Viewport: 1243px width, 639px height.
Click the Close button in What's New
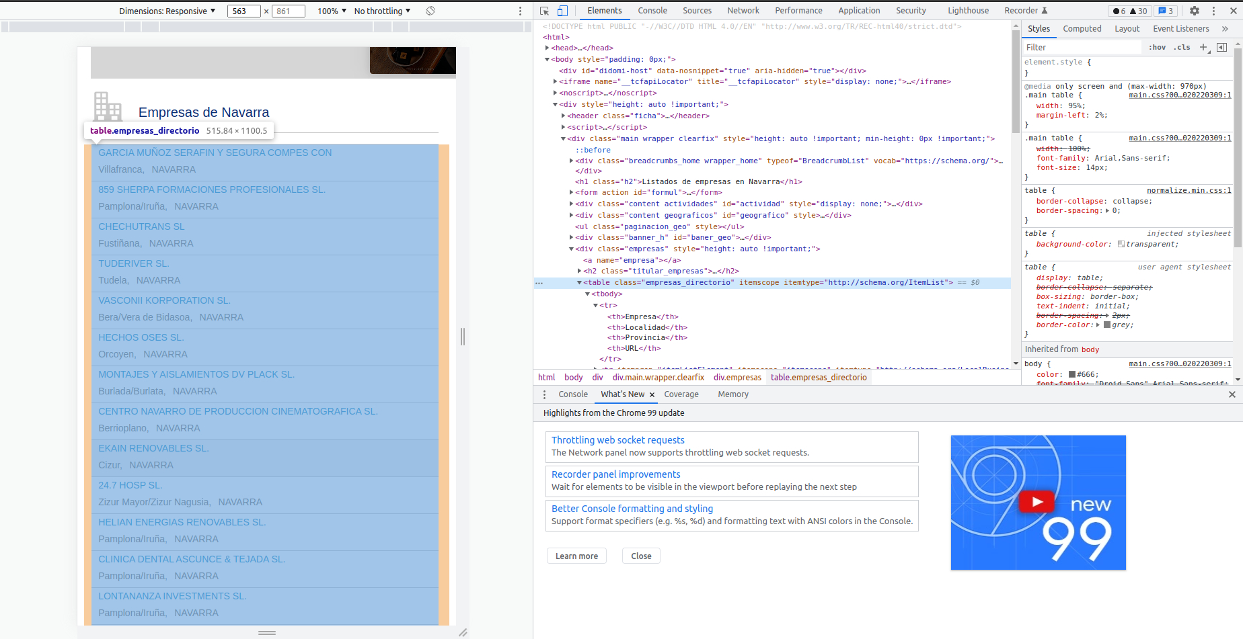click(x=641, y=556)
